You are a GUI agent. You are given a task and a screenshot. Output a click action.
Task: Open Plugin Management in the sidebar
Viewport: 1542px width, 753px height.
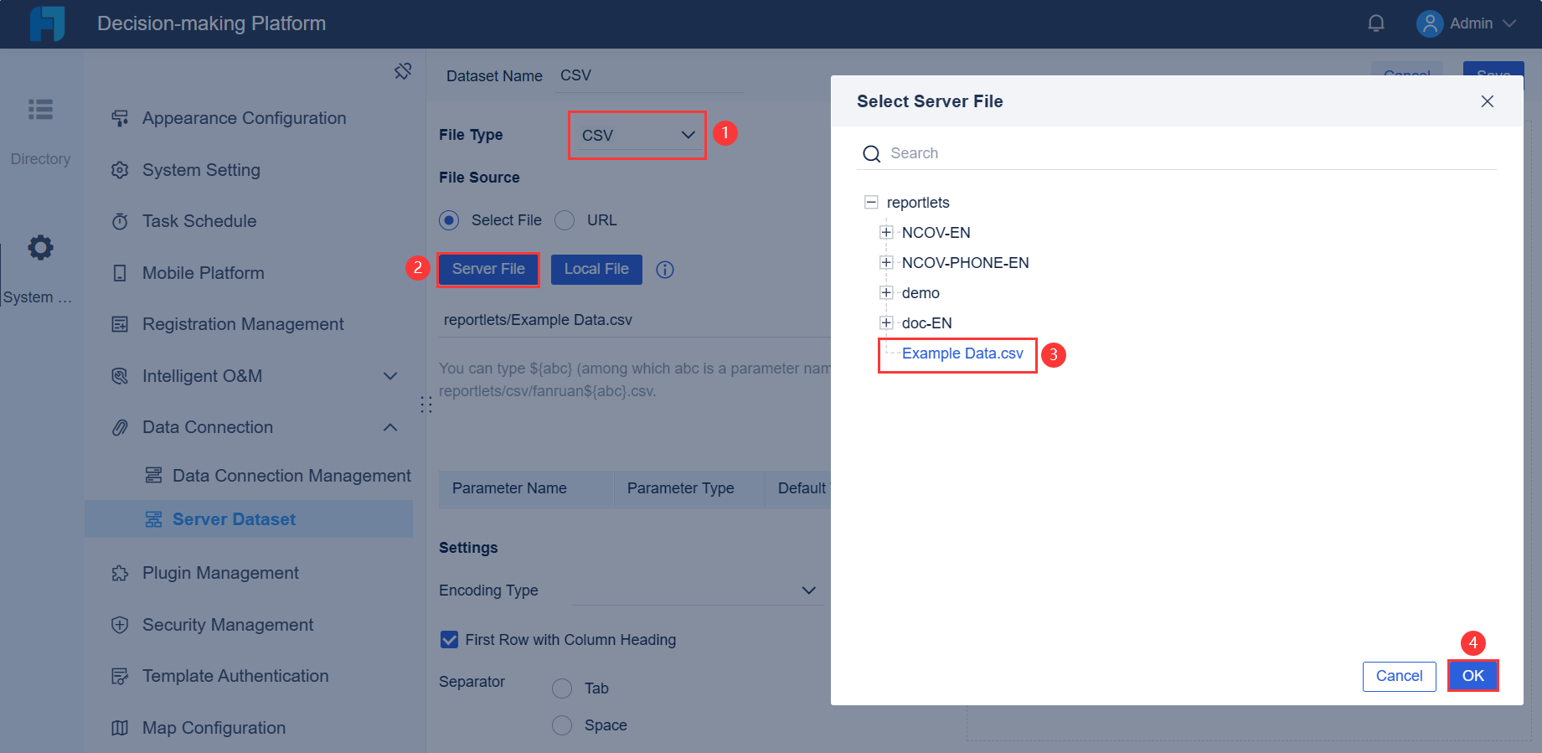(x=220, y=573)
